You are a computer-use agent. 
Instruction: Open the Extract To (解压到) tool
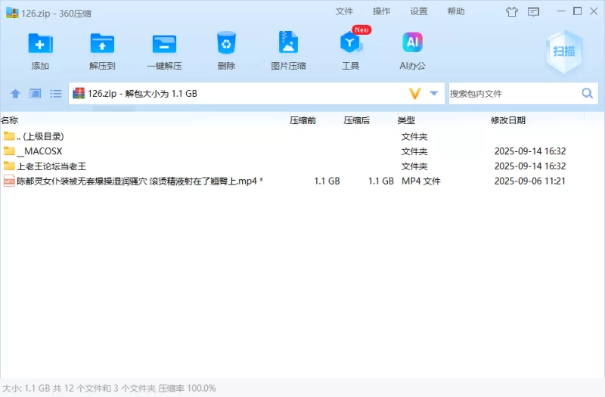pyautogui.click(x=102, y=44)
